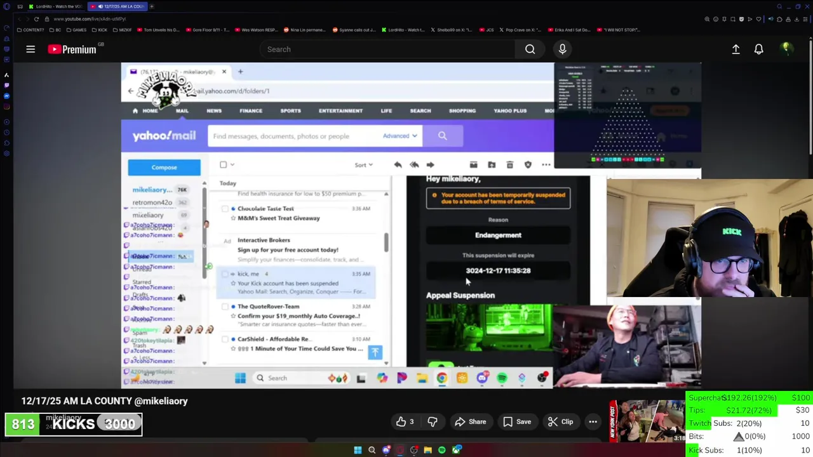Open a new browser tab
This screenshot has height=457, width=813.
[x=152, y=6]
